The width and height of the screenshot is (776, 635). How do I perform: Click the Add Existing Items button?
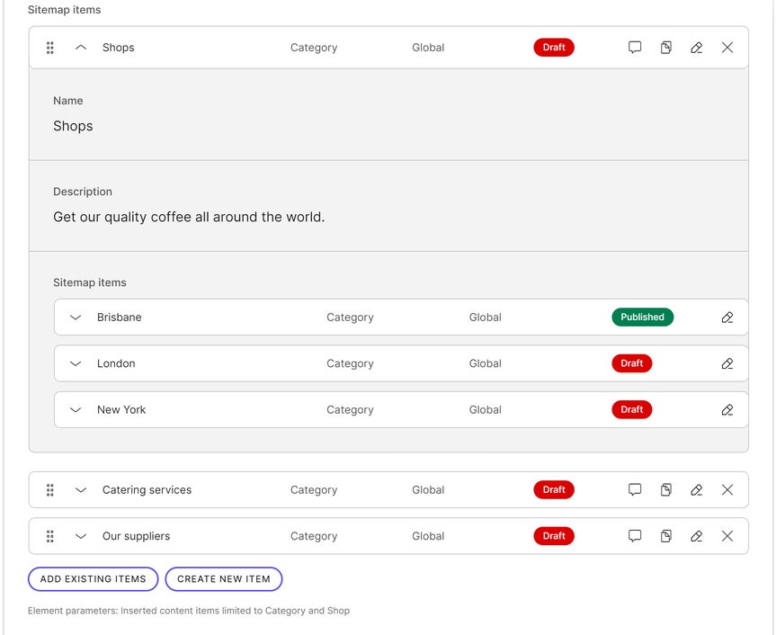point(94,579)
